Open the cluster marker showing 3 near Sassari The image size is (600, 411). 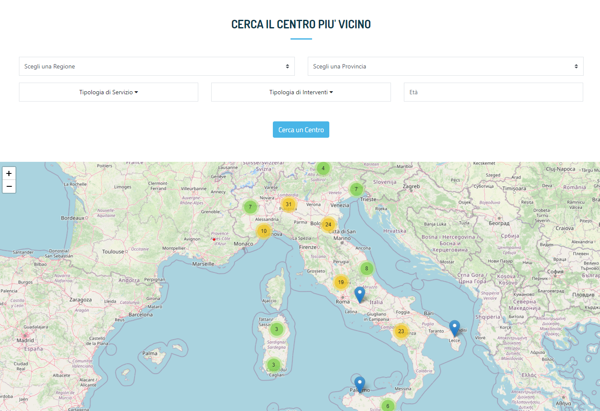click(277, 329)
